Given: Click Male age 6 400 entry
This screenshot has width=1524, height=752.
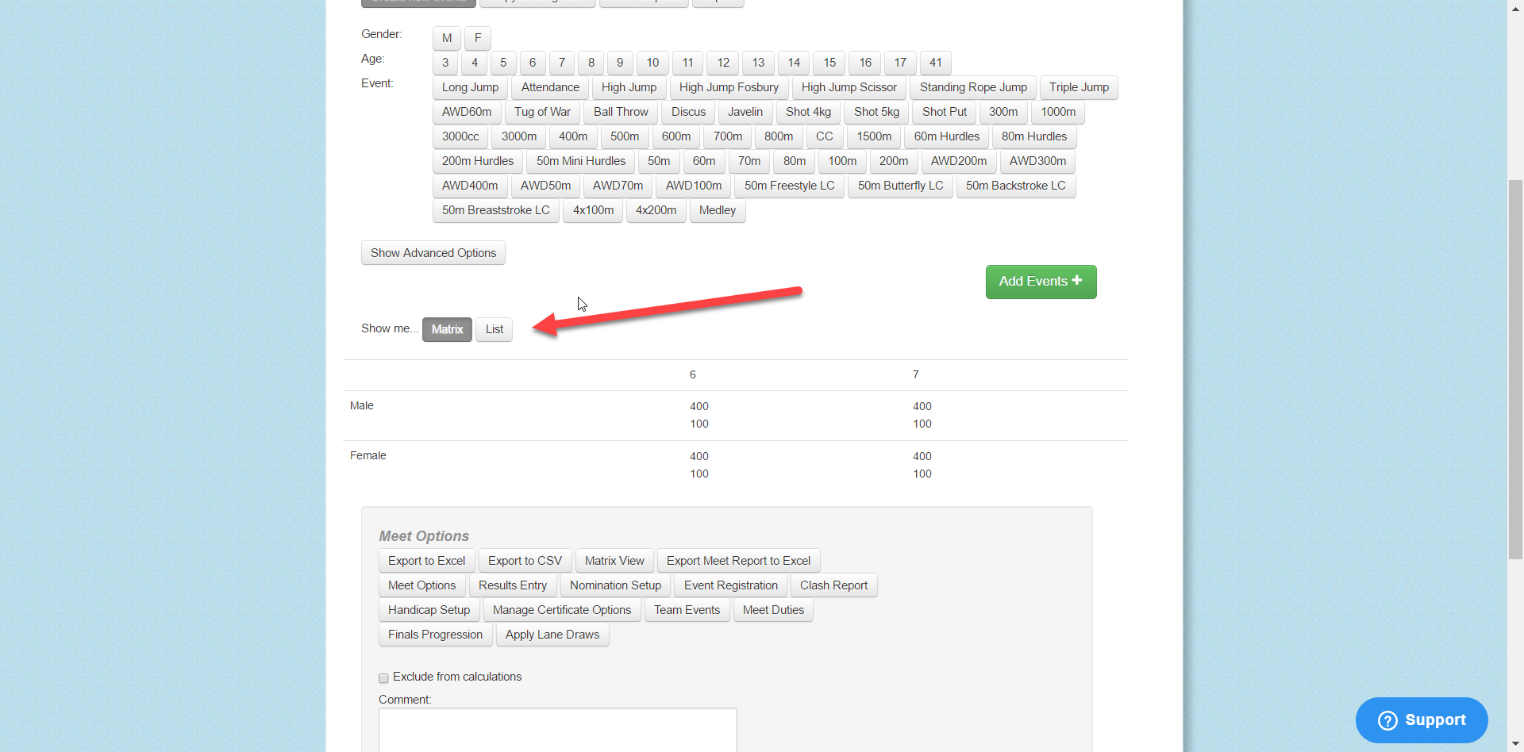Looking at the screenshot, I should click(x=698, y=406).
